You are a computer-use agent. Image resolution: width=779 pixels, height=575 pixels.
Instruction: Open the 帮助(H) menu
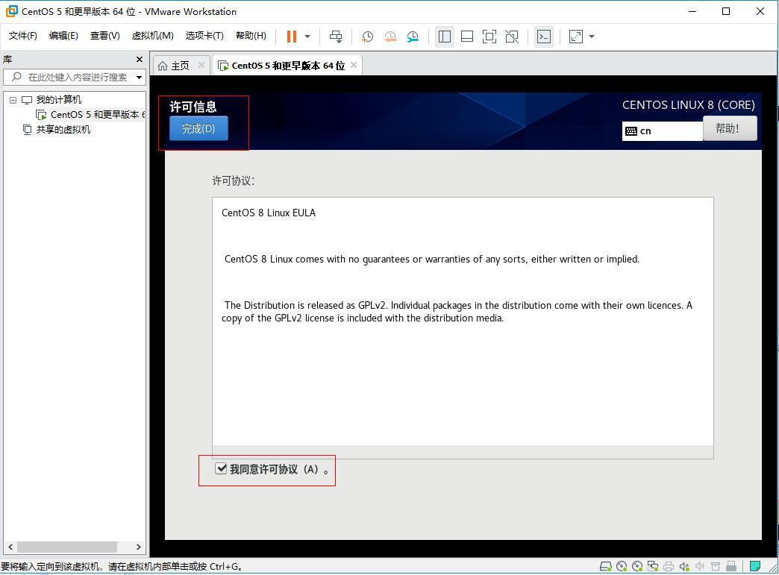[251, 36]
